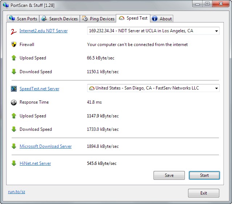Click the Start button
Image resolution: width=232 pixels, height=204 pixels.
click(x=204, y=175)
